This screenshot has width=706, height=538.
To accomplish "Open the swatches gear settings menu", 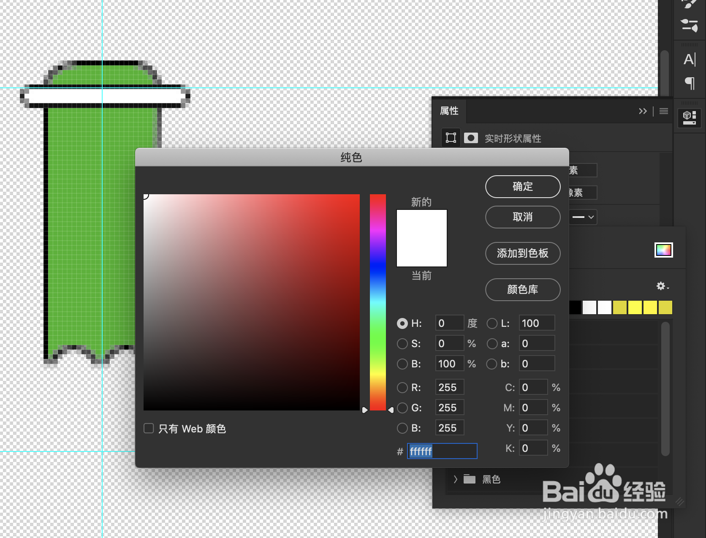I will (x=663, y=286).
